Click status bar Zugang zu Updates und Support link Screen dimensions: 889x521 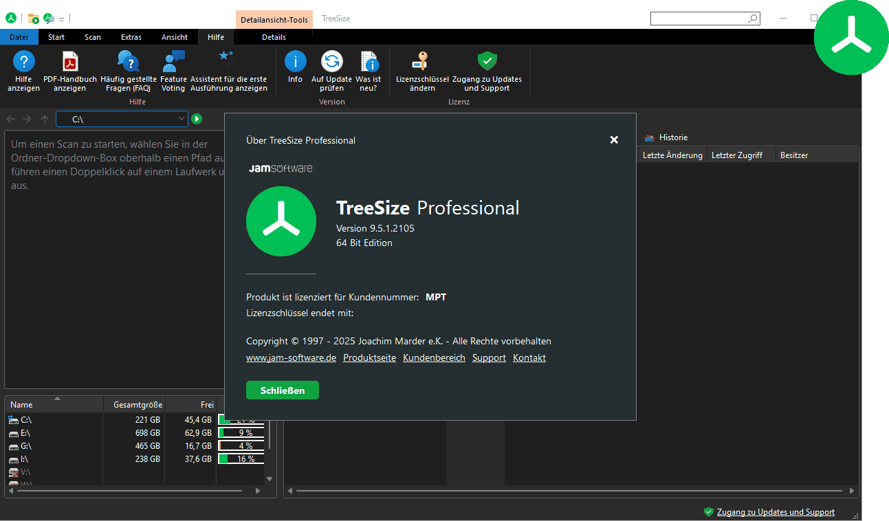pos(776,512)
